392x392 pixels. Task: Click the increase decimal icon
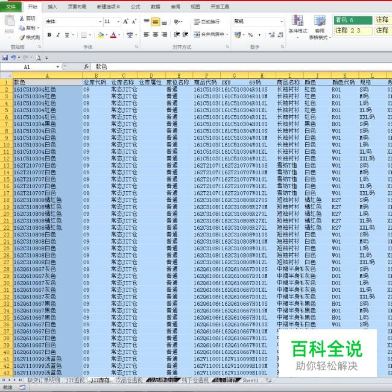point(272,35)
